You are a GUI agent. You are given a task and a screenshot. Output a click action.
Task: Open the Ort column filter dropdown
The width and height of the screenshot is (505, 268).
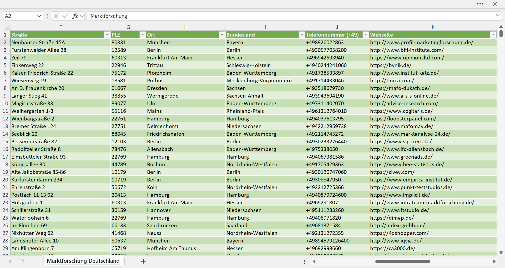click(222, 35)
